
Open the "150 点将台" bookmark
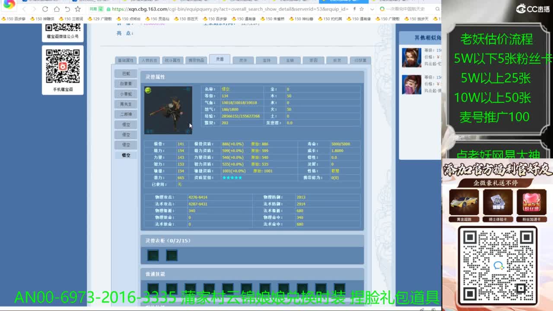click(x=128, y=19)
